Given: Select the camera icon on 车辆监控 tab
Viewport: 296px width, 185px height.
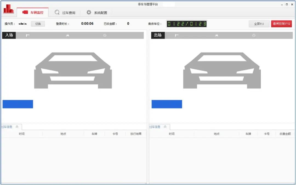Looking at the screenshot, I should point(25,12).
